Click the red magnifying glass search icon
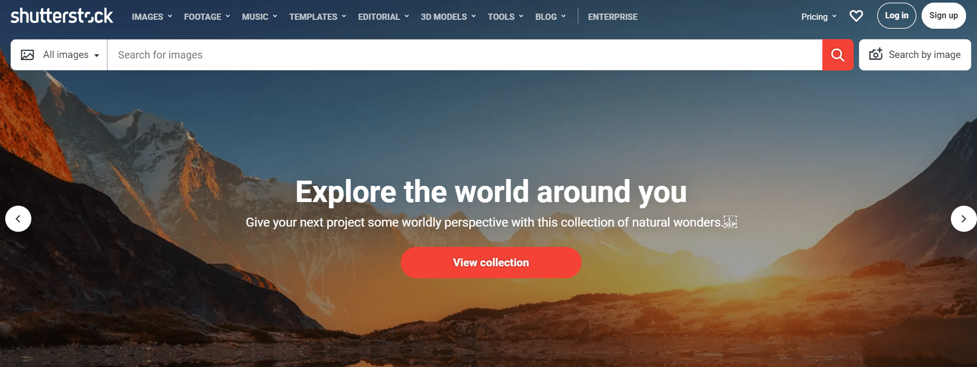Screen dimensions: 977x367 838,55
